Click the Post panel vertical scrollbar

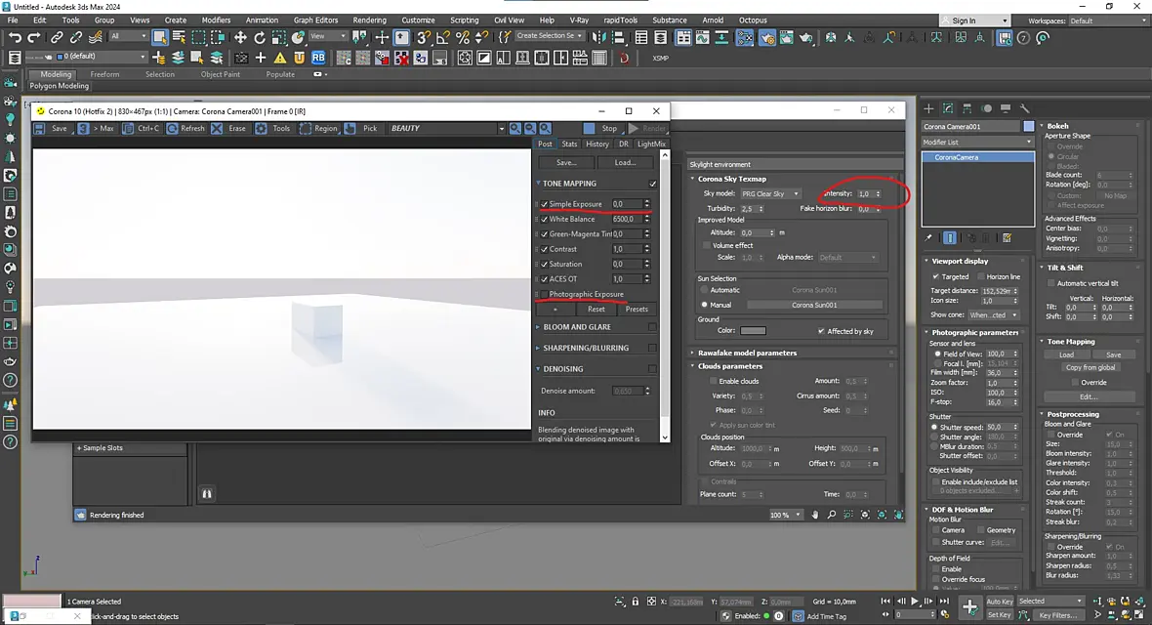click(665, 296)
